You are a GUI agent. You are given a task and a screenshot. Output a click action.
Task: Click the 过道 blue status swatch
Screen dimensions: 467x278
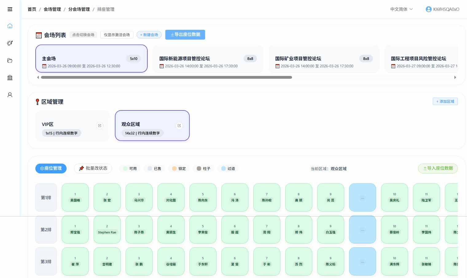[x=224, y=169]
